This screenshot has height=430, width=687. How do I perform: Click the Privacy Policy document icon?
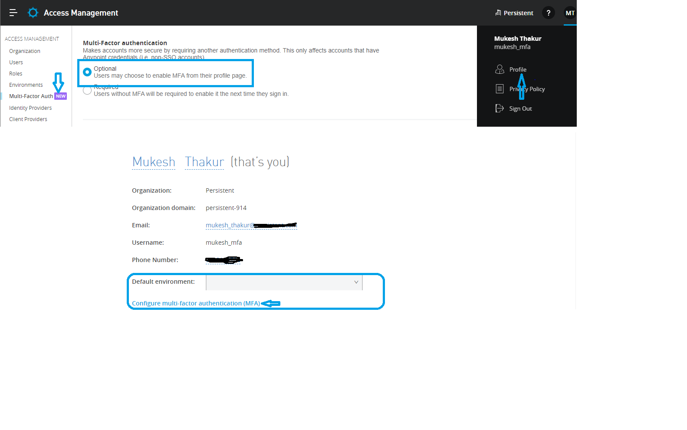(x=500, y=89)
